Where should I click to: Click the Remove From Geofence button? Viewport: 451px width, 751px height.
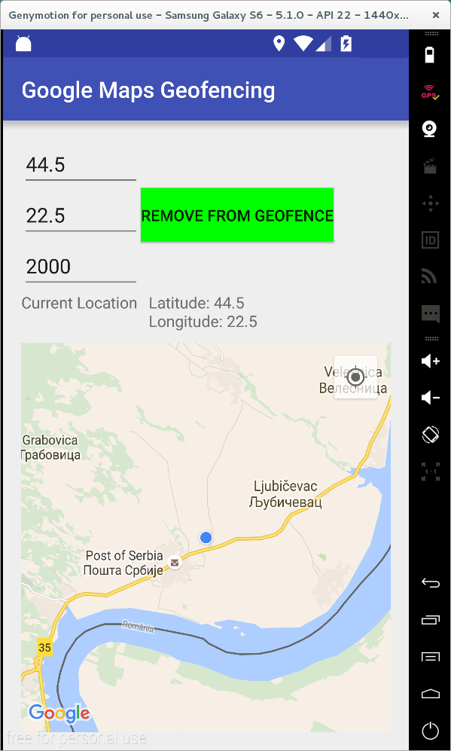tap(237, 215)
